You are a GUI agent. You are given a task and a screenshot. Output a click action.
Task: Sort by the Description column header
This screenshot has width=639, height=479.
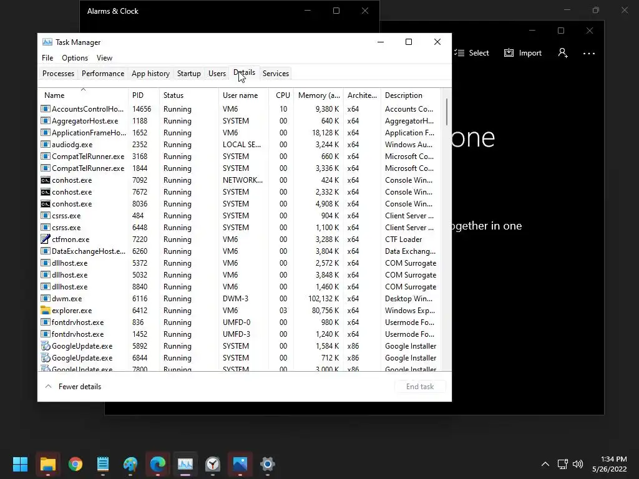click(x=411, y=95)
